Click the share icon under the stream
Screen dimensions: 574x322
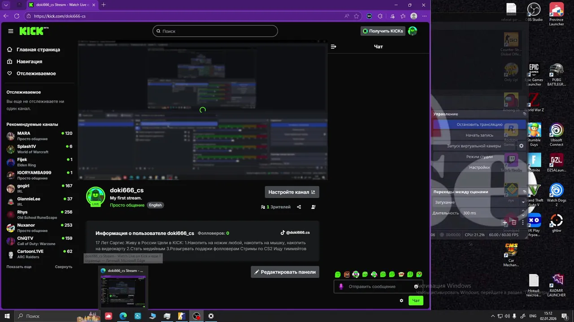coord(299,207)
